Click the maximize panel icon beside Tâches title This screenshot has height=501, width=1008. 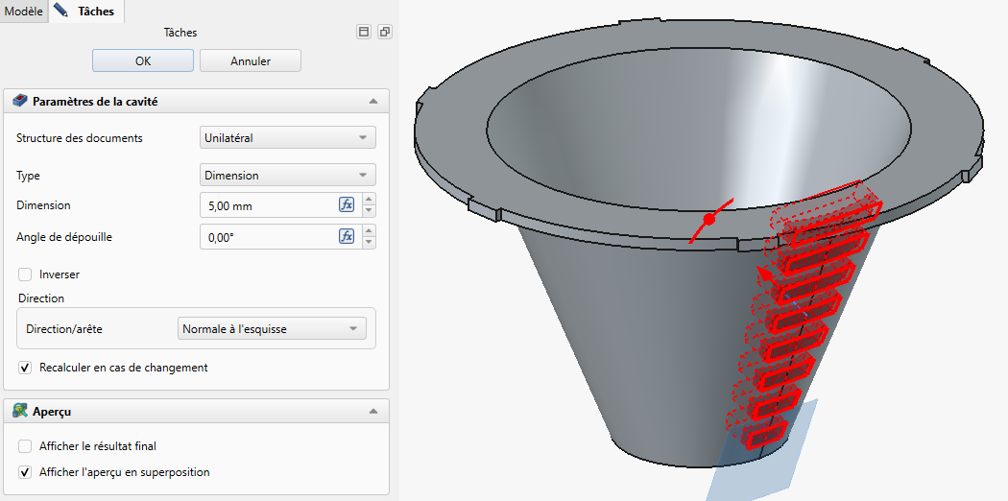(x=364, y=32)
